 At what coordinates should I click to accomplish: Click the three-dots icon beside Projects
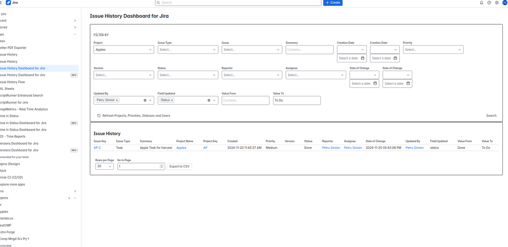75,198
